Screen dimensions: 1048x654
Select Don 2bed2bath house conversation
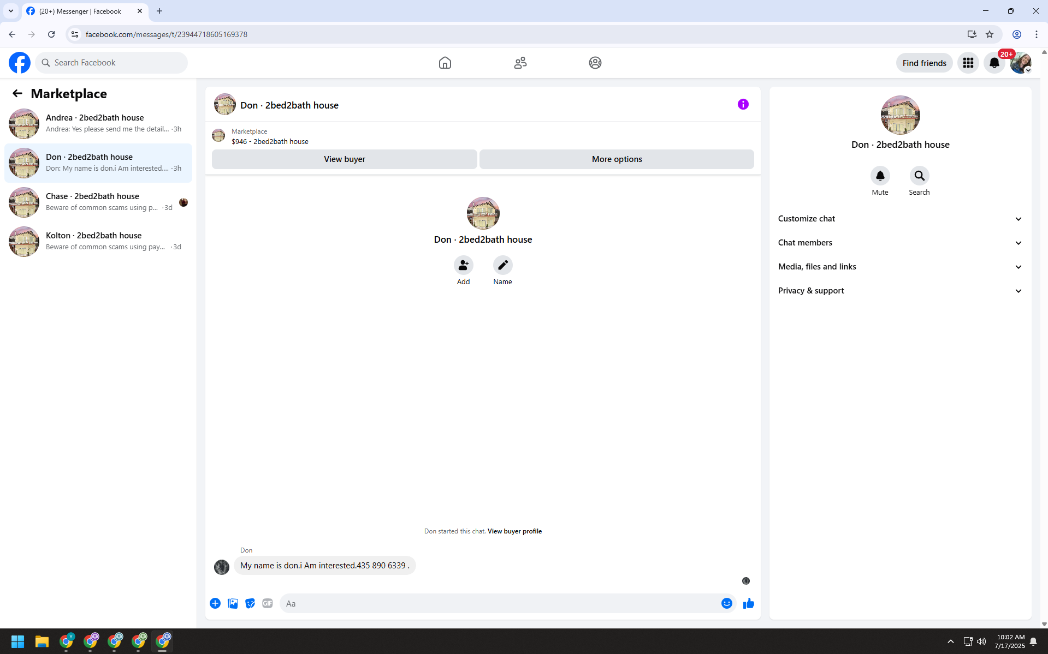coord(98,163)
